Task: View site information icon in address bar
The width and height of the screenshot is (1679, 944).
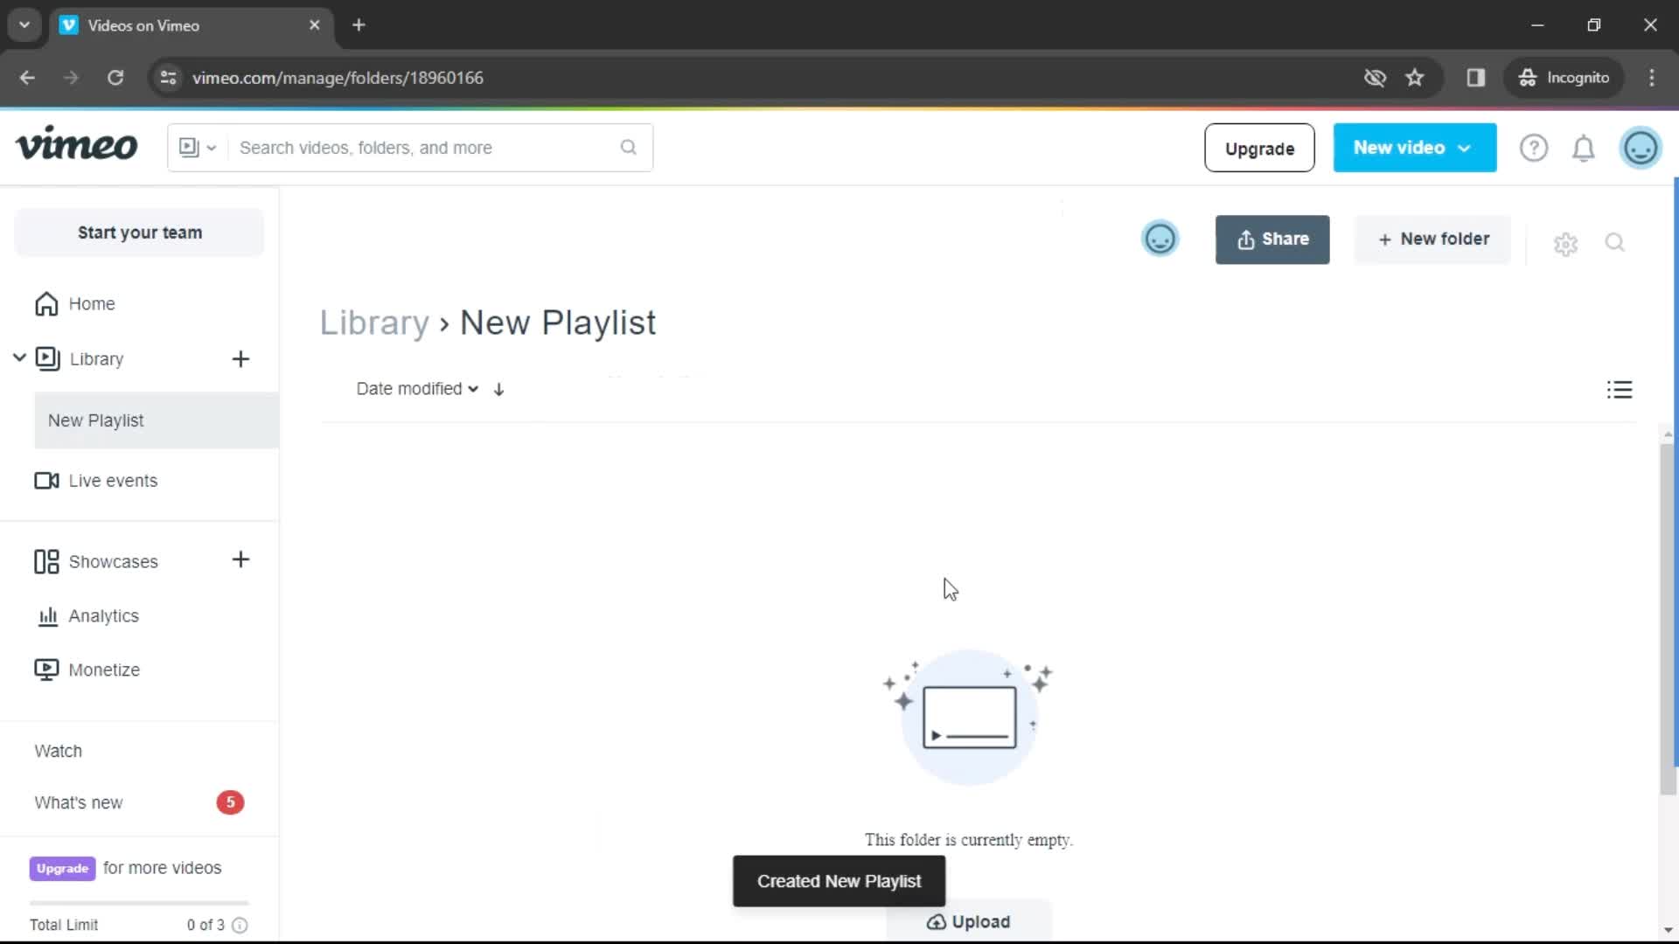Action: pos(168,78)
